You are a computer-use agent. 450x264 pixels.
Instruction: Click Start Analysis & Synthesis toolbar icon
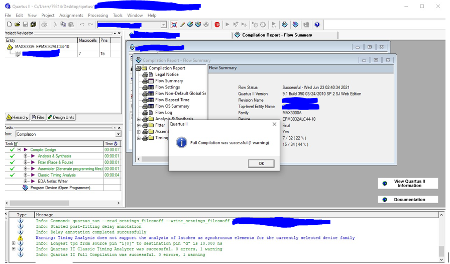coord(236,25)
